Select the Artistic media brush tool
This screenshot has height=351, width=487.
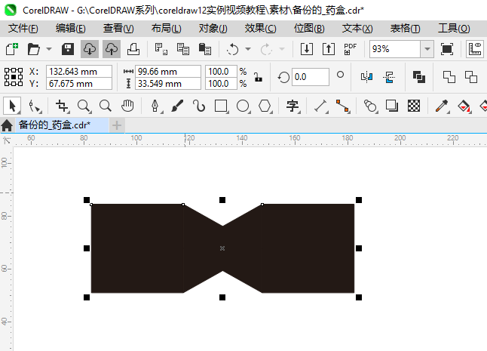coord(177,106)
